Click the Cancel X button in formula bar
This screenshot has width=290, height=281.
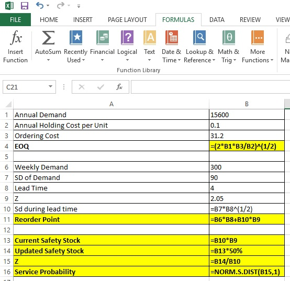click(x=82, y=87)
